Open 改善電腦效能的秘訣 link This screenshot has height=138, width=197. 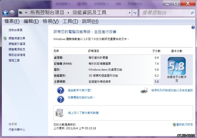tap(81, 97)
